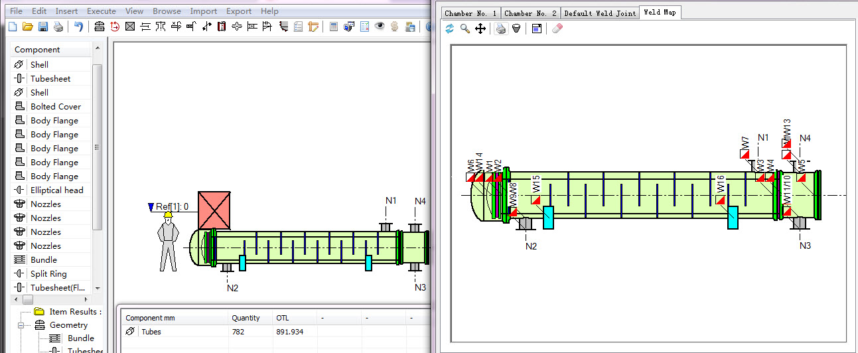Click the component list scrollbar thumb
Screen dimensions: 858x353
(x=98, y=146)
